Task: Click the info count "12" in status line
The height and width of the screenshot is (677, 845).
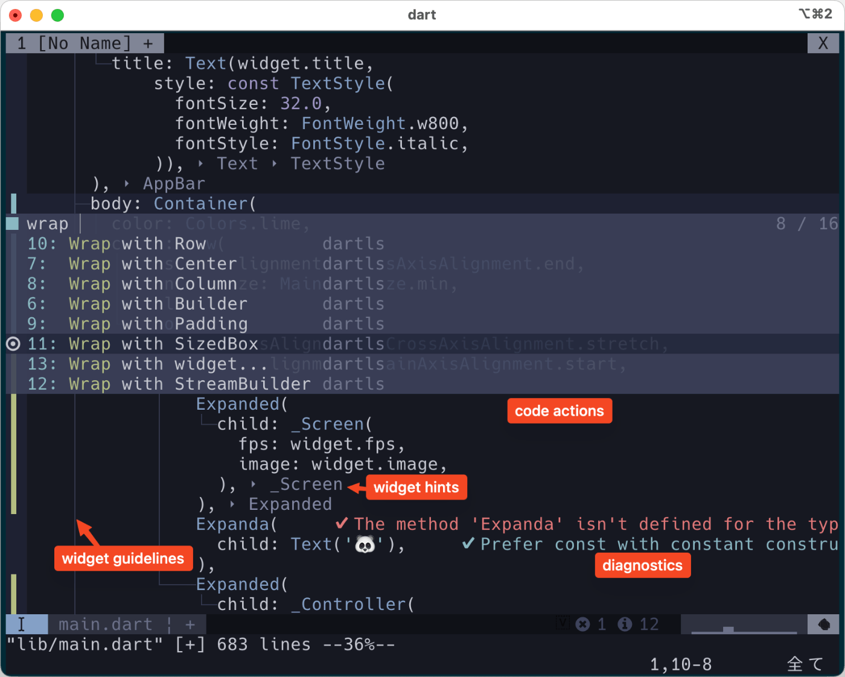Action: (x=649, y=625)
